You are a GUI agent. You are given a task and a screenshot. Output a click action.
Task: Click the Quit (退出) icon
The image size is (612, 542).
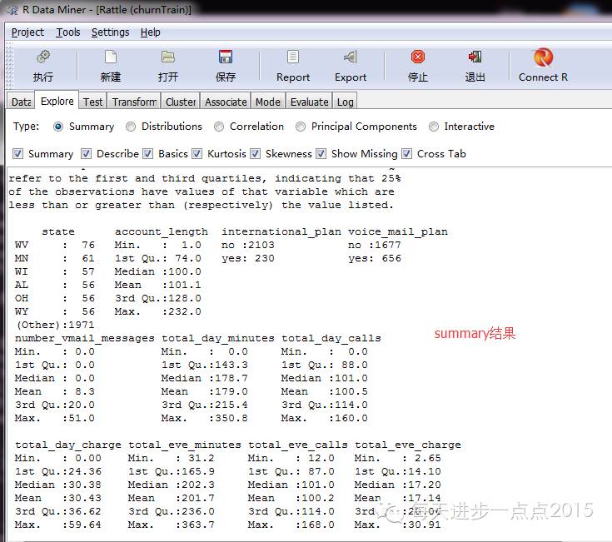(475, 57)
